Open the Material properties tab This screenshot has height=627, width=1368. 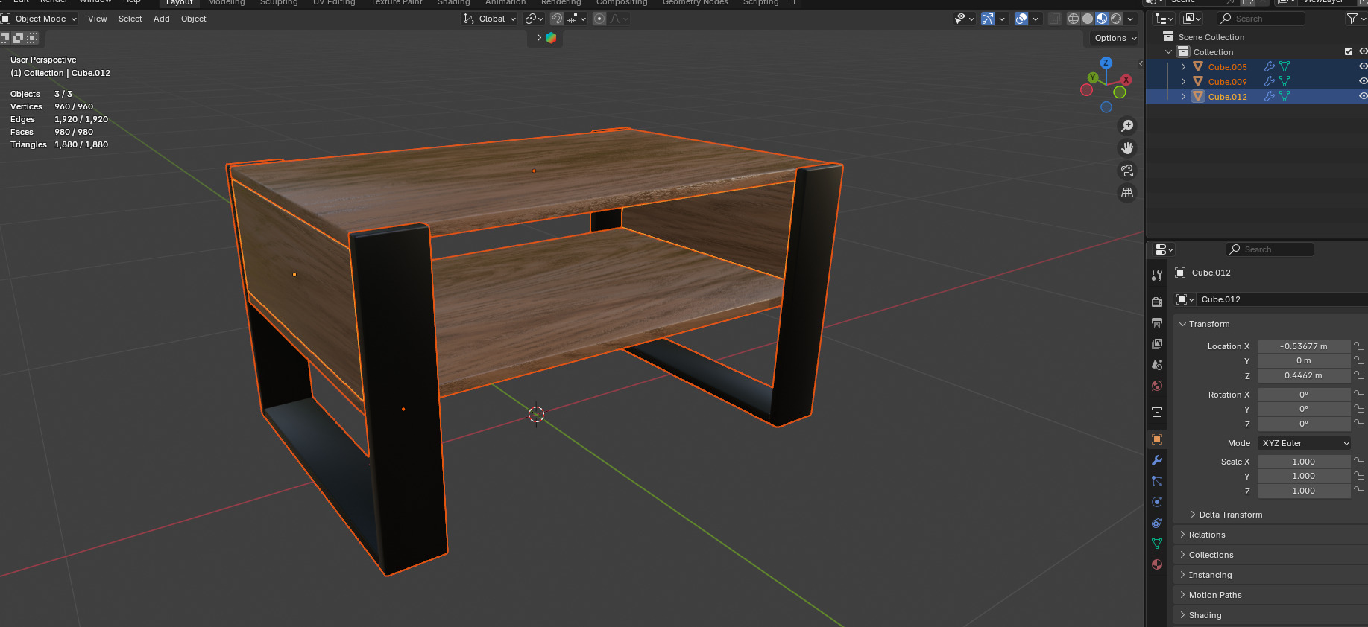[x=1157, y=564]
